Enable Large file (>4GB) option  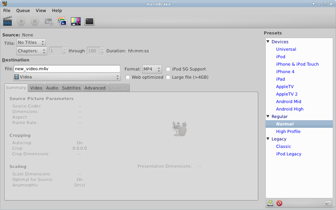click(x=168, y=77)
